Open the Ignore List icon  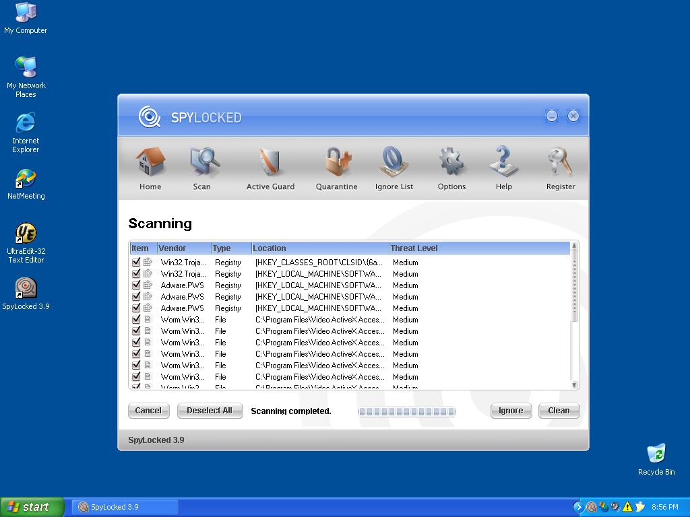pos(394,163)
